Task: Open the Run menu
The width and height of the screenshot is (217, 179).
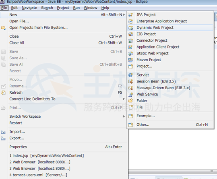Action: tap(76, 8)
